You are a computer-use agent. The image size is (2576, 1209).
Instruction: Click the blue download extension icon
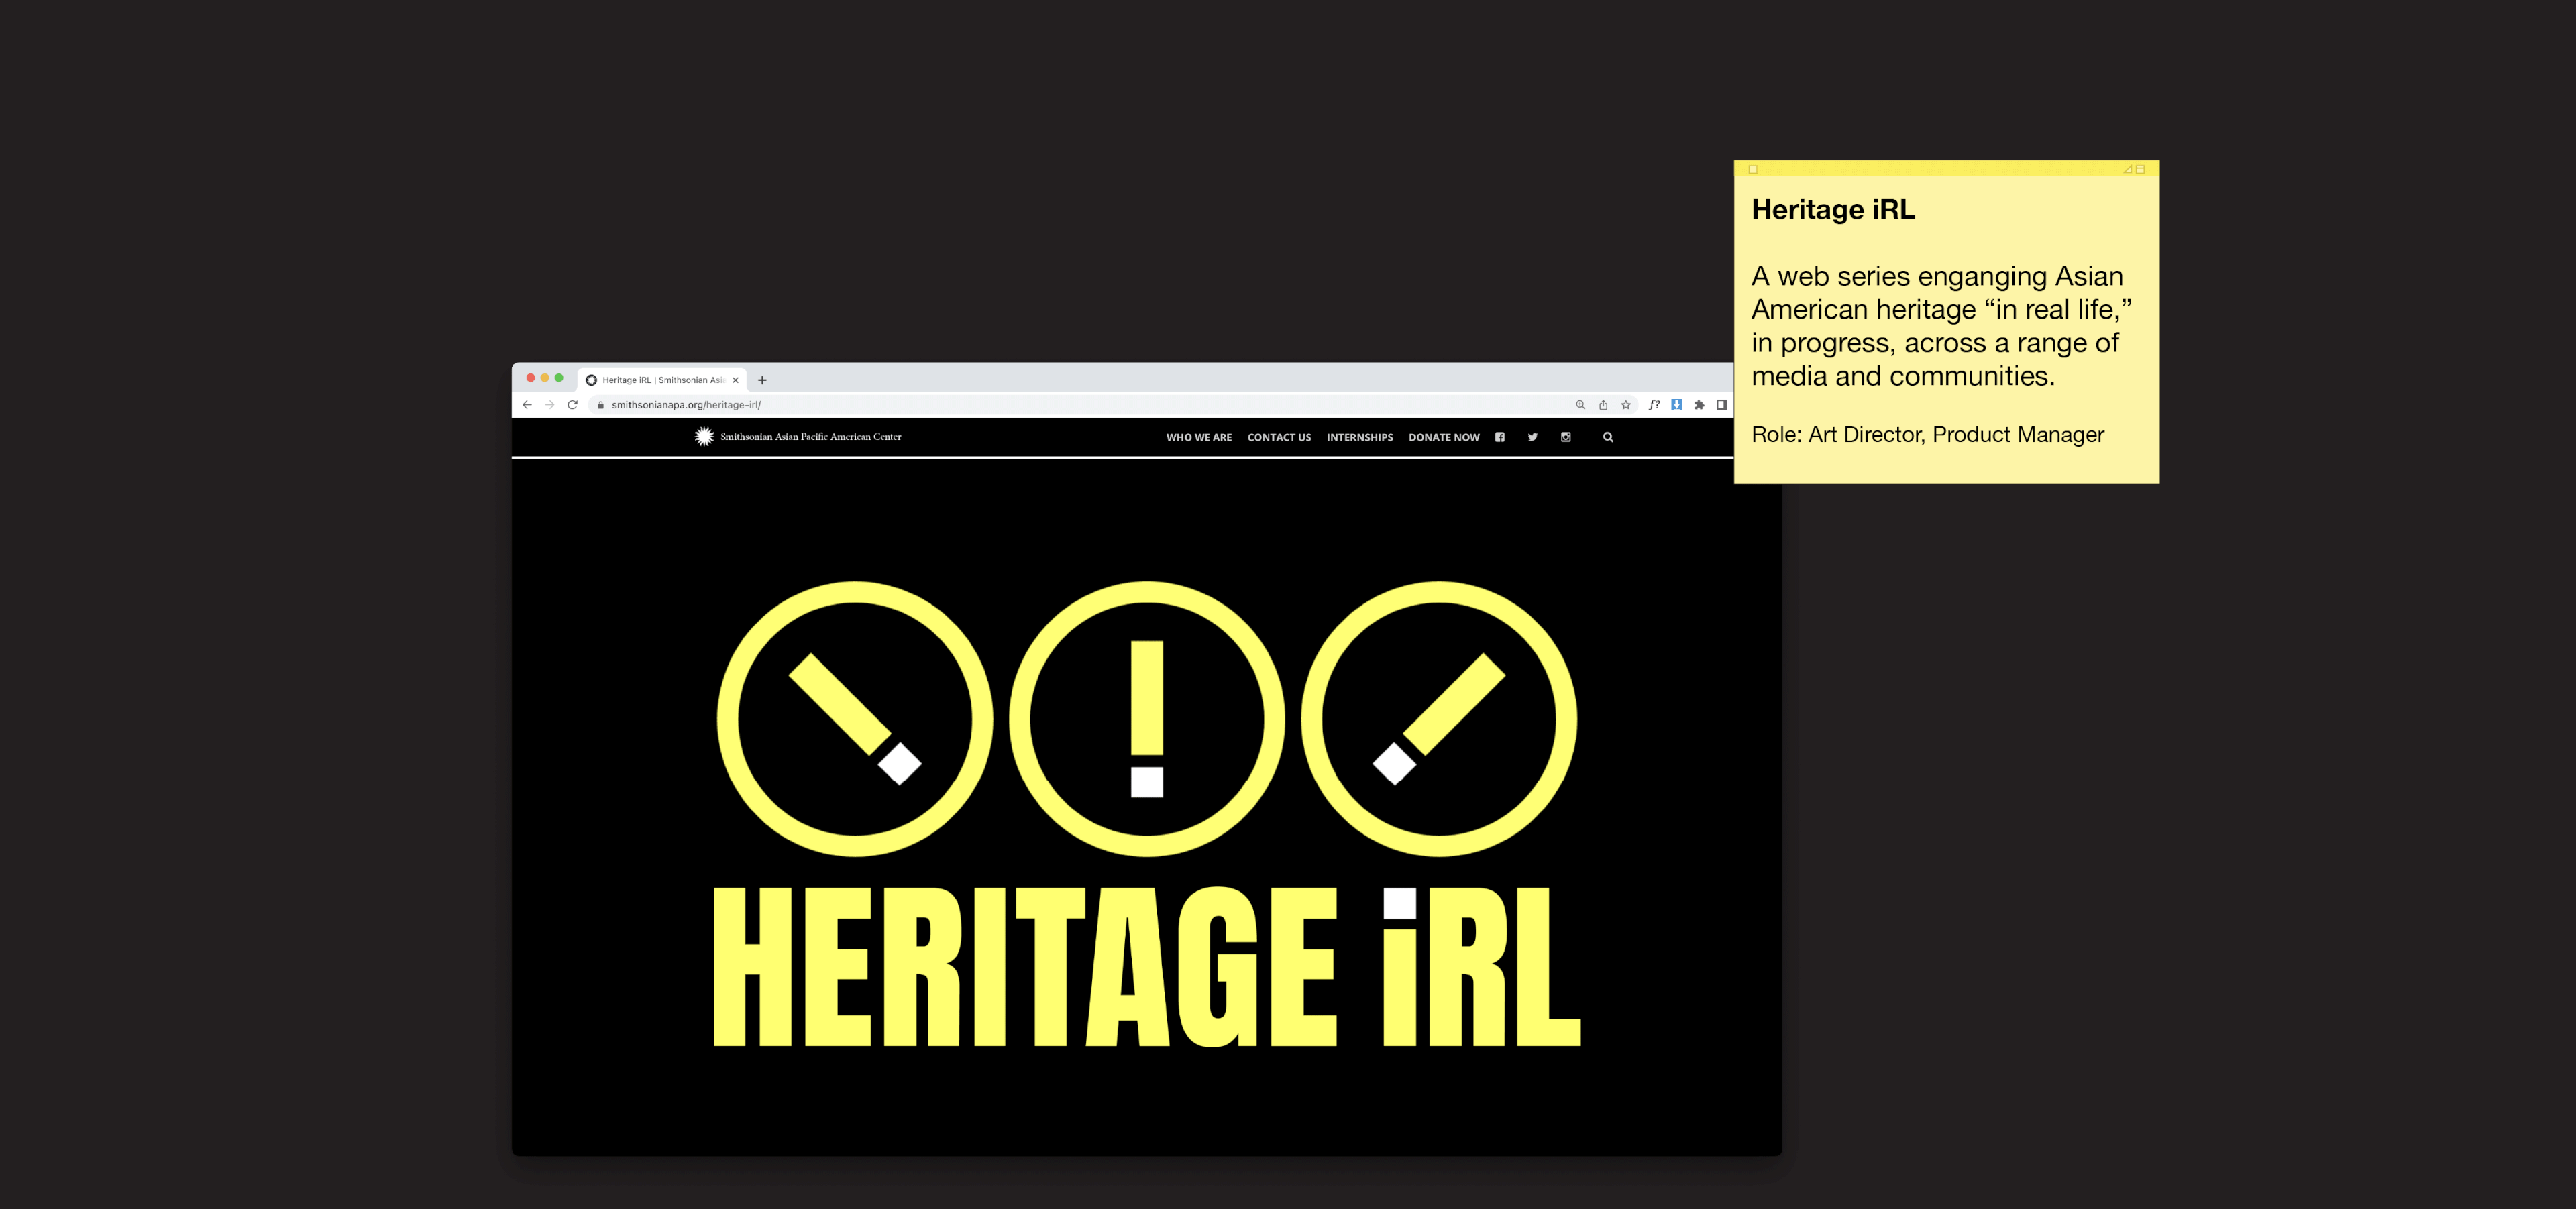pos(1677,404)
